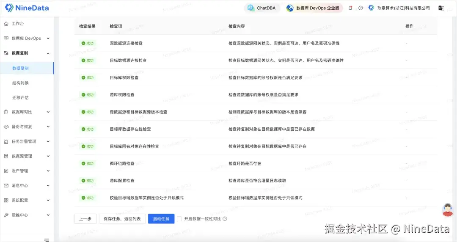The height and width of the screenshot is (242, 457).
Task: Click success badge for 源数据源连接检查
Action: 88,43
